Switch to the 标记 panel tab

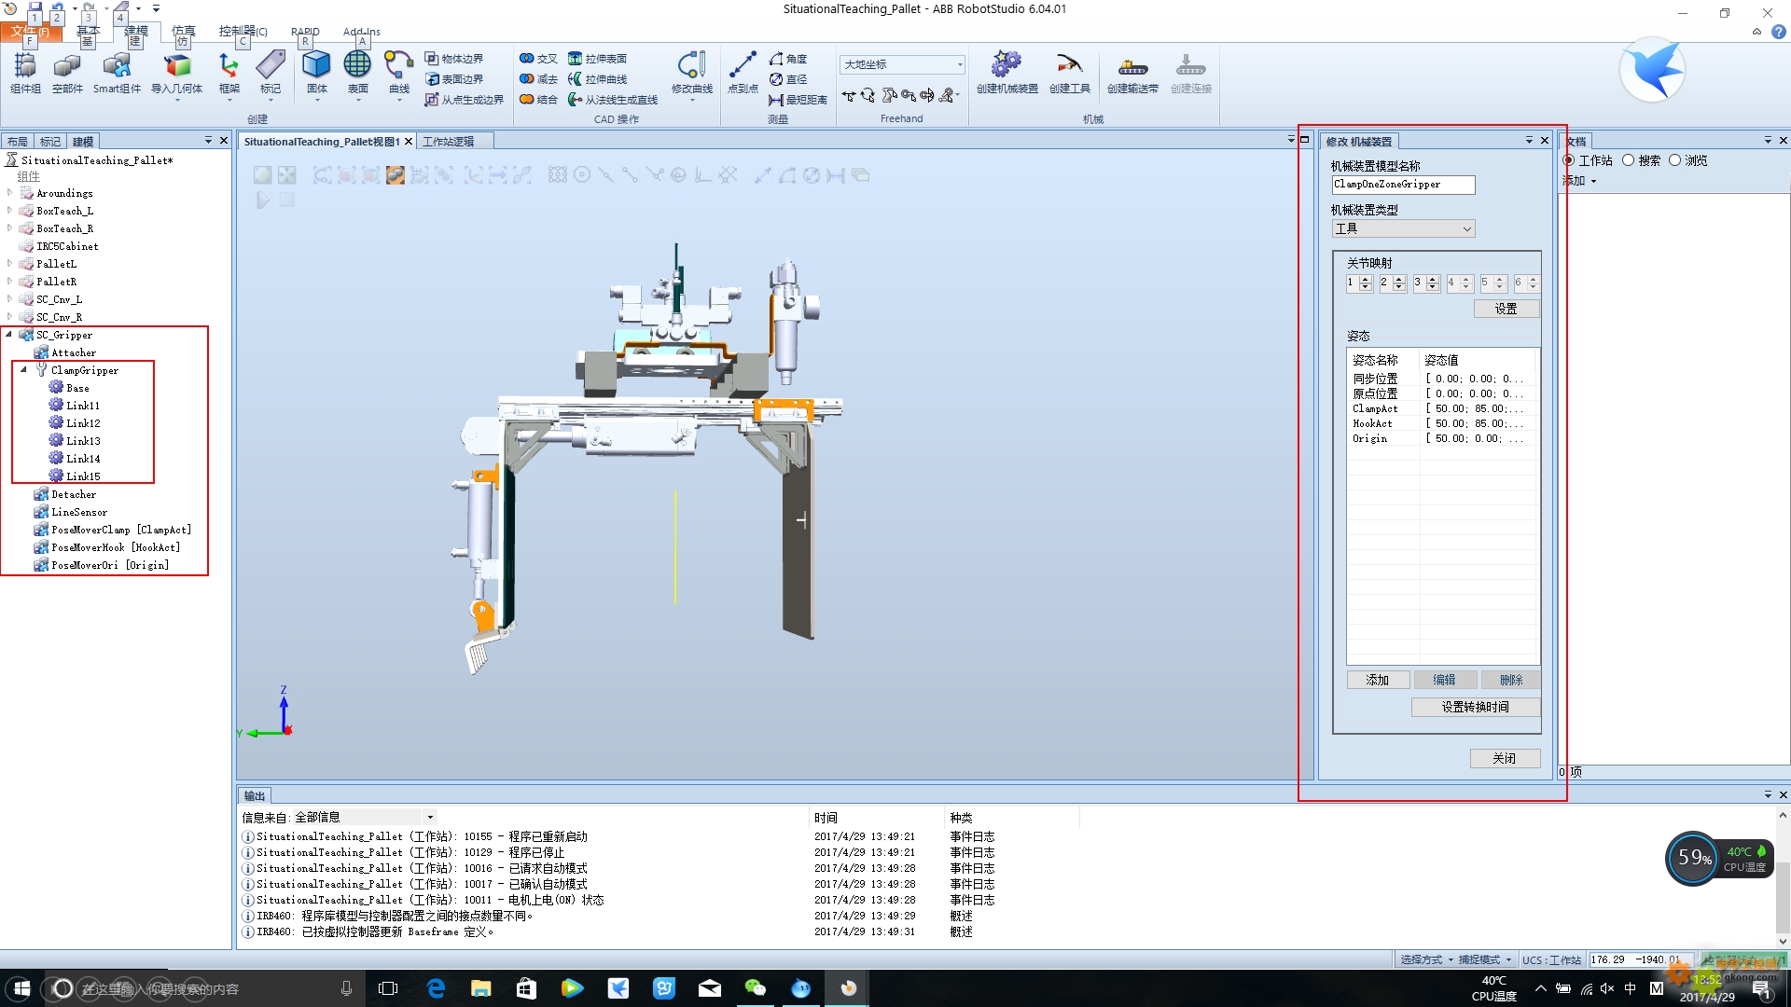(50, 142)
